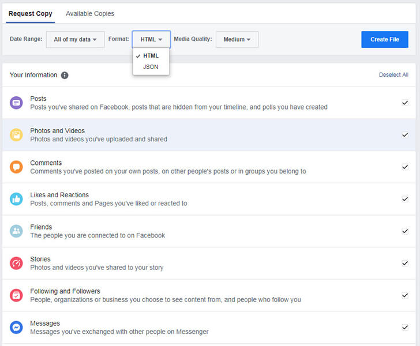This screenshot has height=346, width=420.
Task: Click the 'Posts' row title
Action: point(38,99)
